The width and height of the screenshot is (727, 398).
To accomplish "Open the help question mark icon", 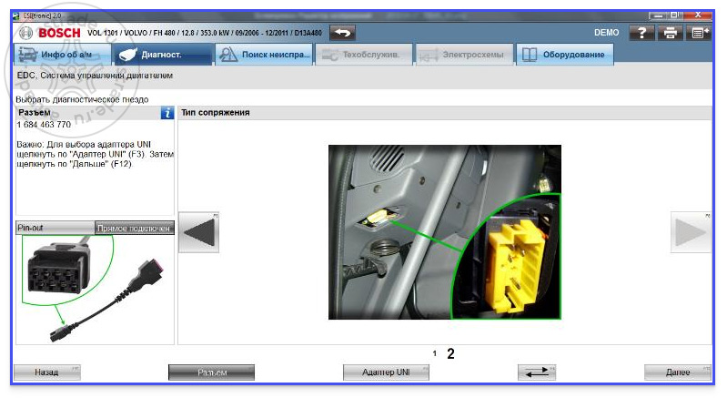I will coord(641,33).
